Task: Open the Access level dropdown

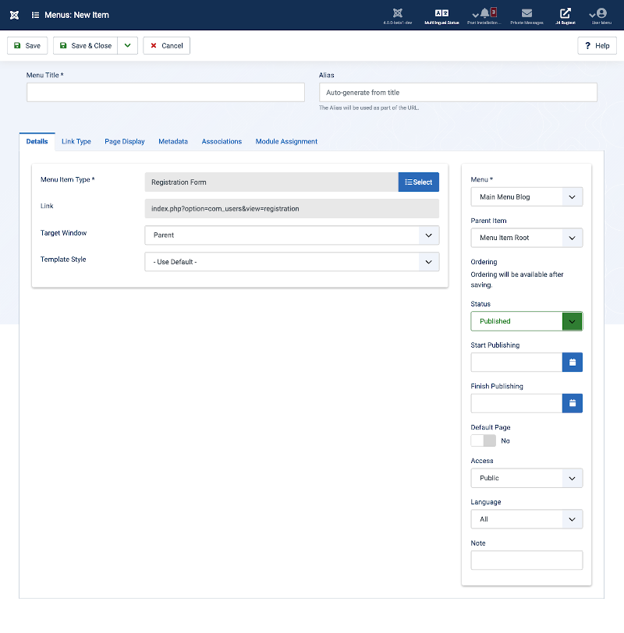Action: 526,478
